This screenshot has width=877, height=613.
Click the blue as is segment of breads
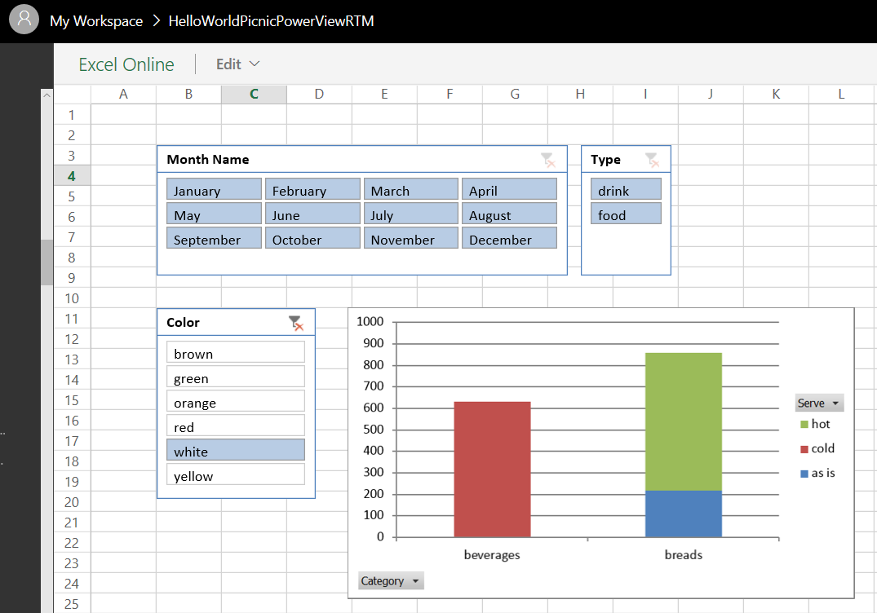(x=684, y=514)
